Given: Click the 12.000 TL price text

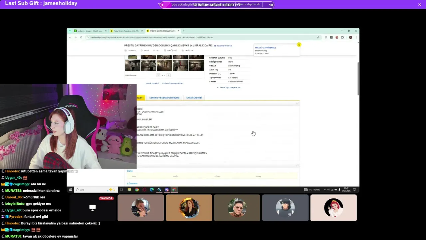Looking at the screenshot, I should tap(132, 51).
